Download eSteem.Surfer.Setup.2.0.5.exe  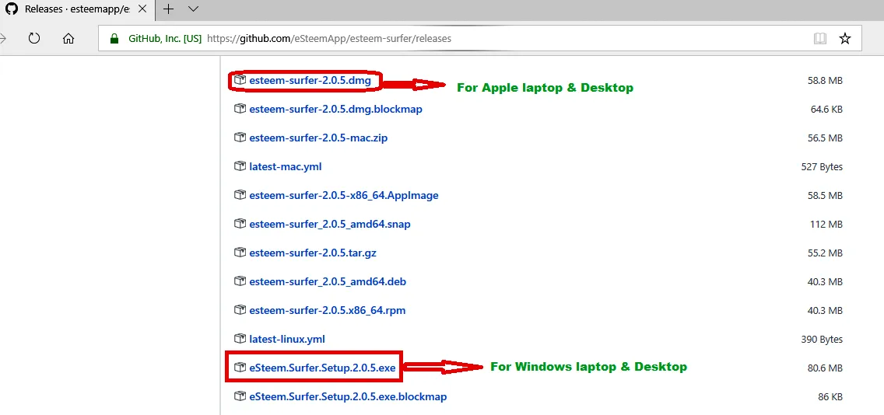pyautogui.click(x=322, y=368)
